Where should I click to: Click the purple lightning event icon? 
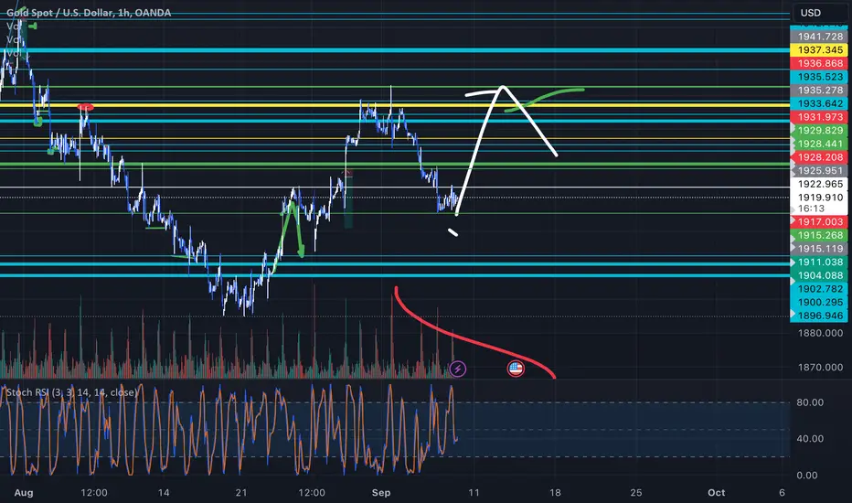click(457, 369)
